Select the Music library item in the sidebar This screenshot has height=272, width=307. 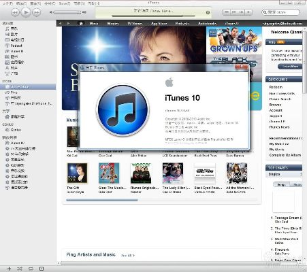coord(14,29)
